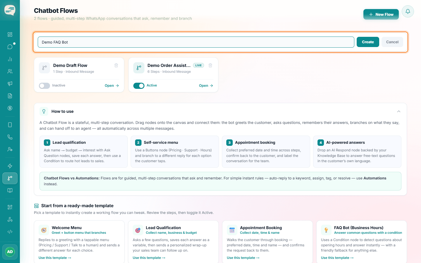The height and width of the screenshot is (263, 421).
Task: Open the dashboard grid icon in sidebar
Action: pos(10,34)
